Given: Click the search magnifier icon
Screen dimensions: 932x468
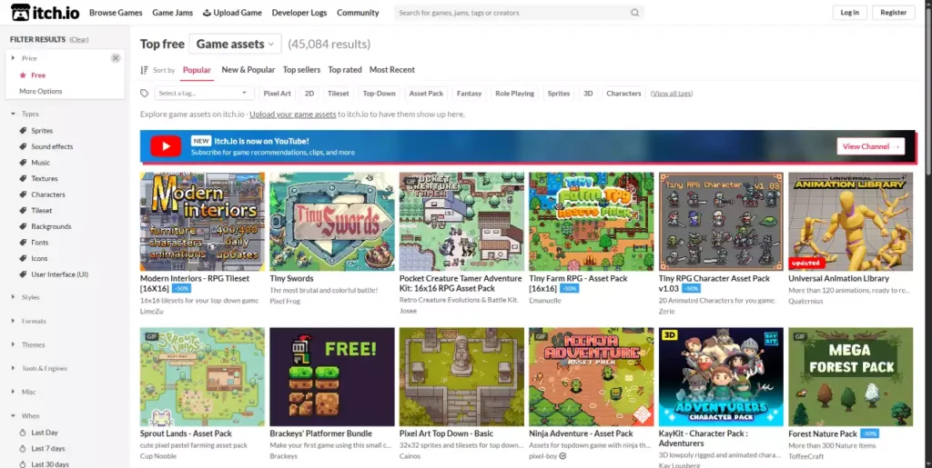Looking at the screenshot, I should 634,13.
